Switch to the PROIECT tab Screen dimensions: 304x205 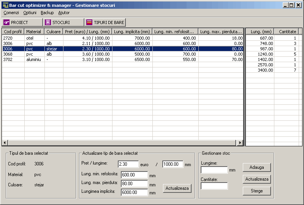coord(22,22)
